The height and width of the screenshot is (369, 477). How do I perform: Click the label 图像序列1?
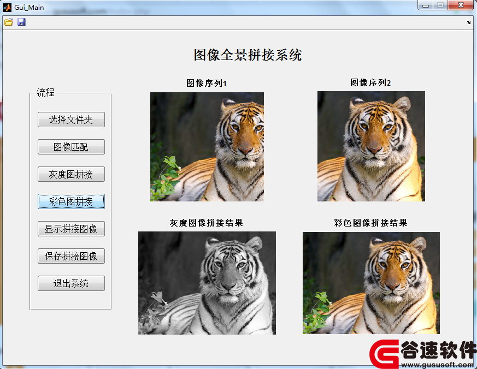click(x=207, y=83)
